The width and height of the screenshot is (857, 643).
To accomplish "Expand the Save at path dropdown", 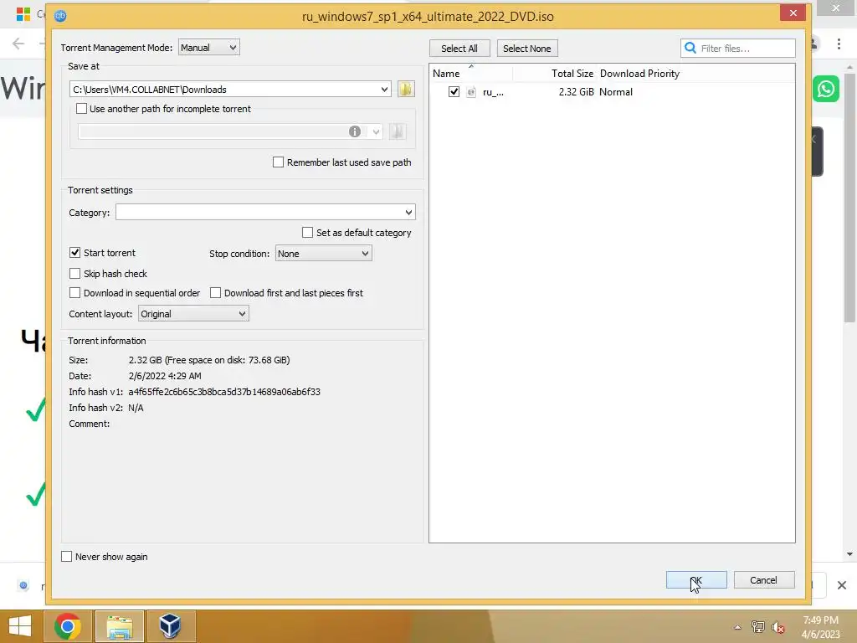I will tap(384, 89).
